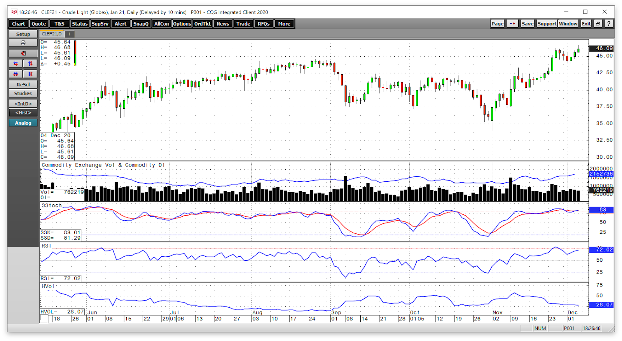622x341 pixels.
Task: Click the Trade button
Action: coord(243,24)
